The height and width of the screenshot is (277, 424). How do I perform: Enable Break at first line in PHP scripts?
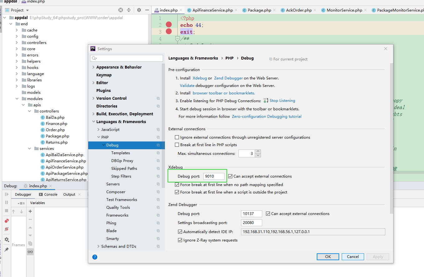click(177, 145)
